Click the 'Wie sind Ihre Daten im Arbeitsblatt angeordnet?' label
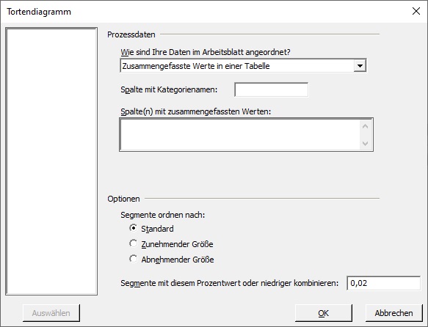428x327 pixels. (206, 52)
